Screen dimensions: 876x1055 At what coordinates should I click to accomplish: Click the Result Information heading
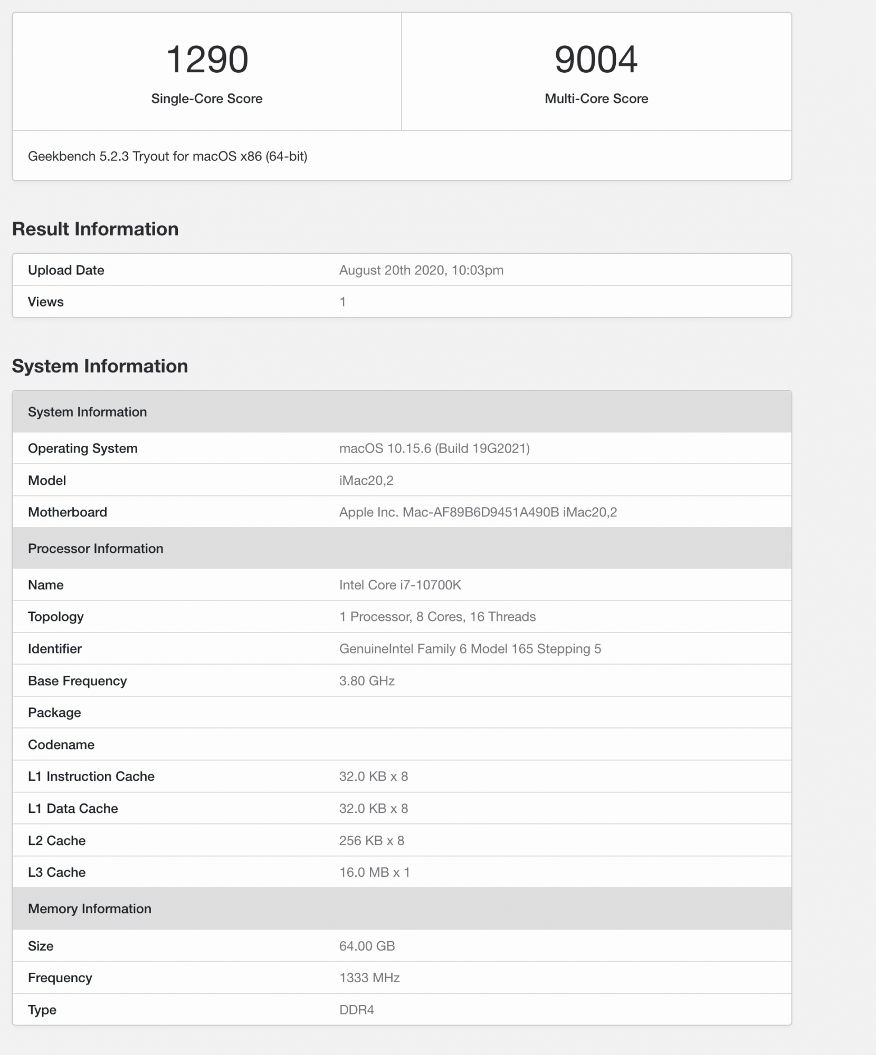pos(95,229)
